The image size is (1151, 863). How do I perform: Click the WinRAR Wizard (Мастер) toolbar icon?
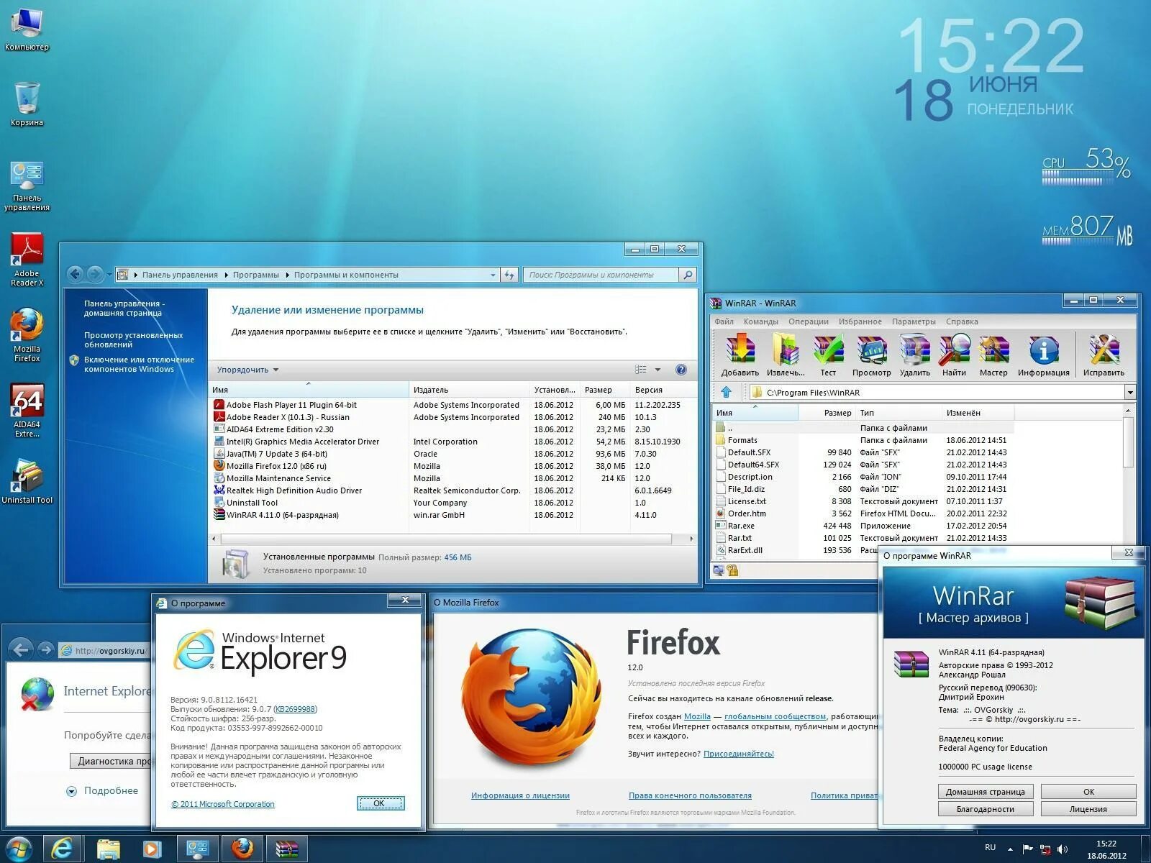993,355
